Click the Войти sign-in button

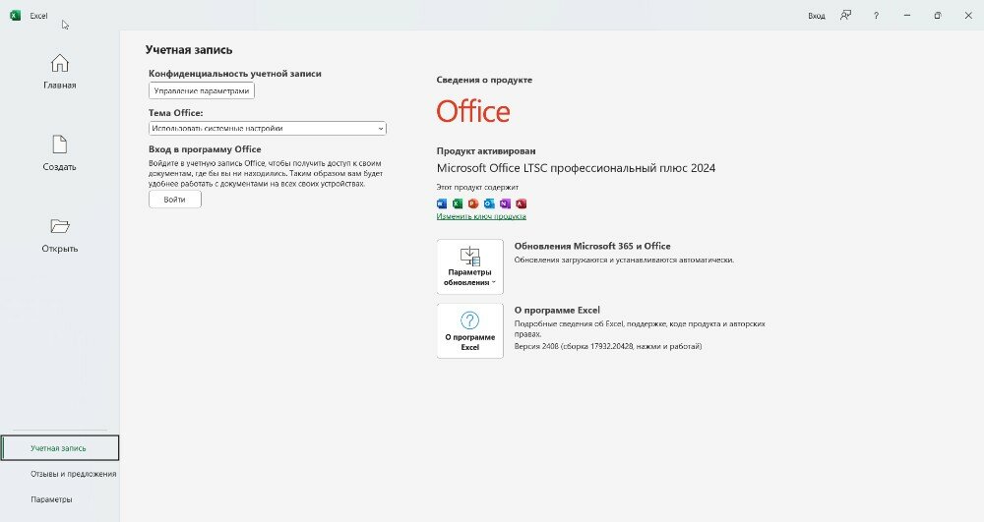click(x=174, y=200)
